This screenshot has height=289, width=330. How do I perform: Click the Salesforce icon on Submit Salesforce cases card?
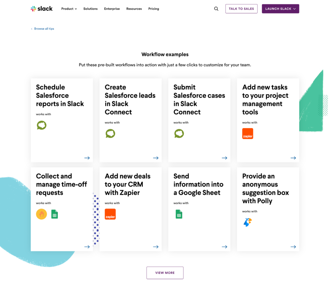[x=179, y=133]
